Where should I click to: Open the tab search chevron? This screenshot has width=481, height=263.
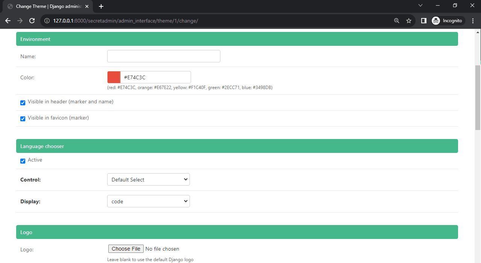click(420, 5)
